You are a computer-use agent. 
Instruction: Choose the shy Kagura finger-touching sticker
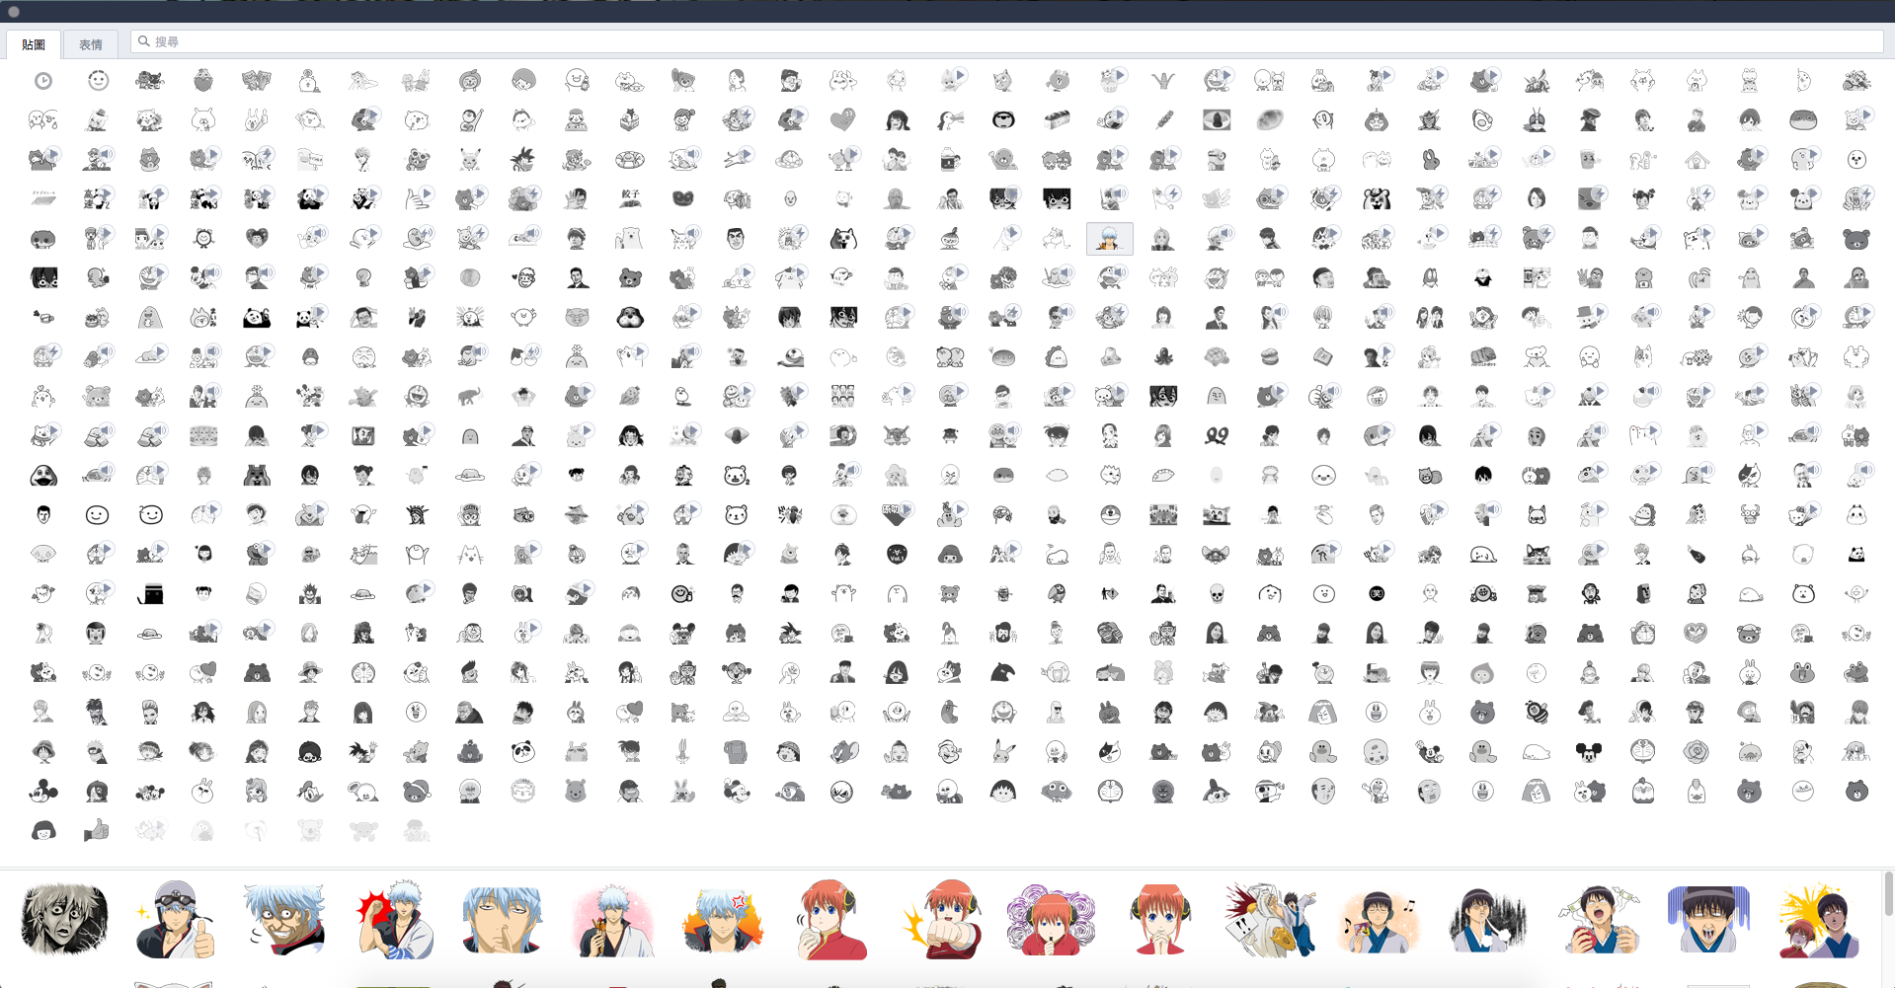click(x=1160, y=920)
